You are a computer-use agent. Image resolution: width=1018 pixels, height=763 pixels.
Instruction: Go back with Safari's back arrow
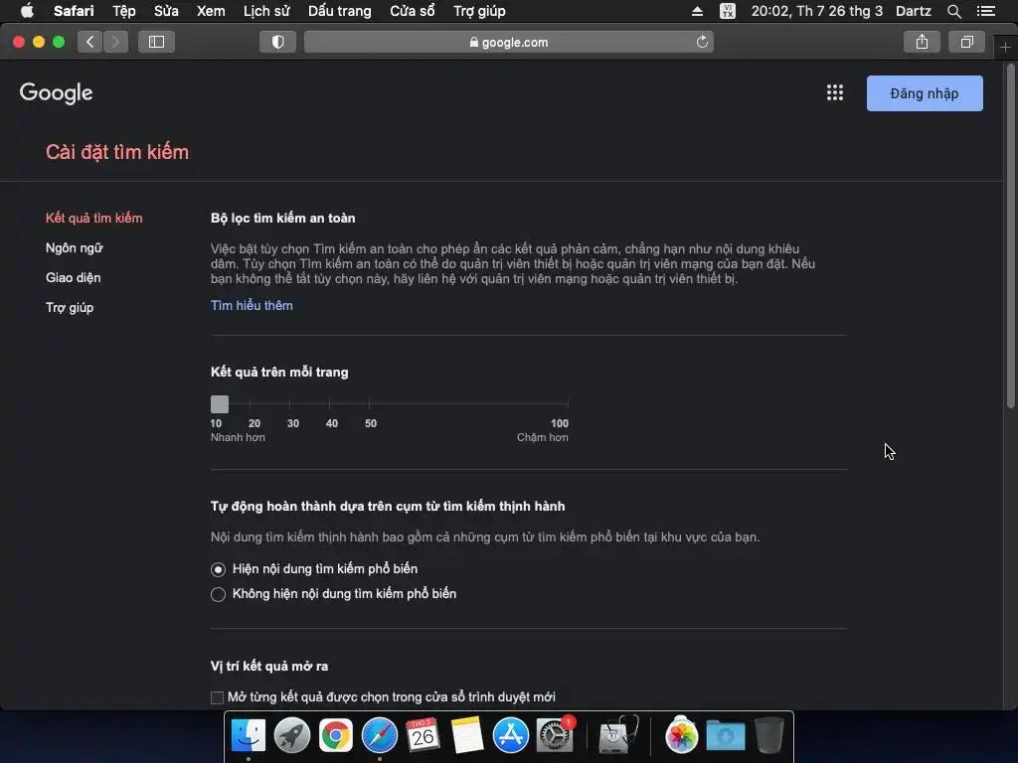89,42
